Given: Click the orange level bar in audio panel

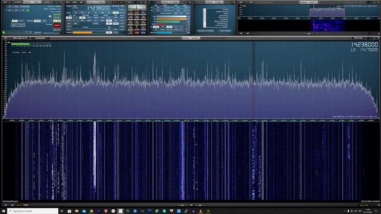Looking at the screenshot, I should coord(171,19).
